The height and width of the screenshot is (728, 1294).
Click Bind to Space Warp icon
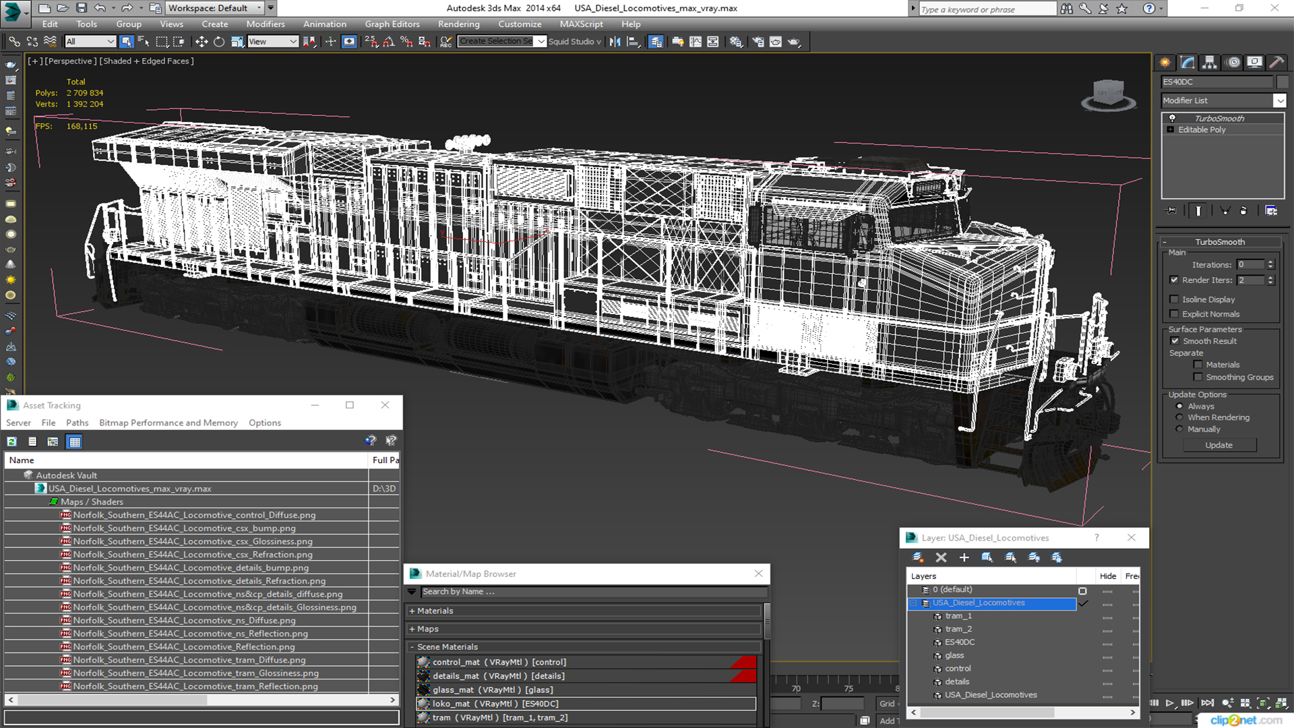coord(50,42)
